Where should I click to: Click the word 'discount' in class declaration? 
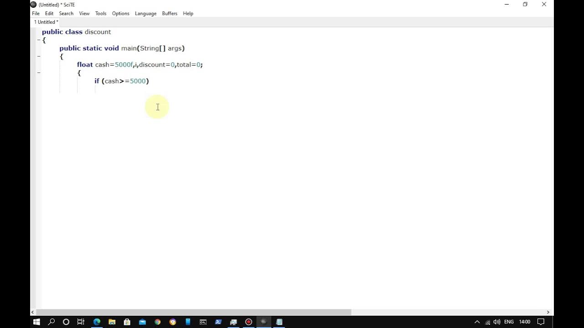click(98, 32)
